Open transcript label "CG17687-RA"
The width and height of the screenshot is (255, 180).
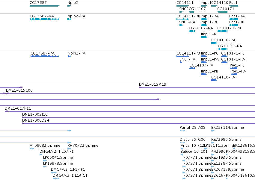pyautogui.click(x=42, y=16)
